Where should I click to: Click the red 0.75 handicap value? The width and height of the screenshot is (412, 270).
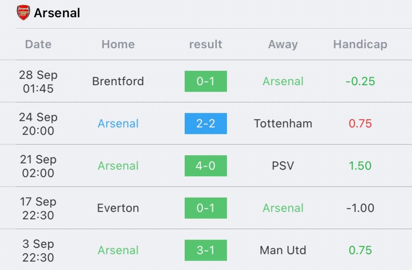[x=360, y=123]
